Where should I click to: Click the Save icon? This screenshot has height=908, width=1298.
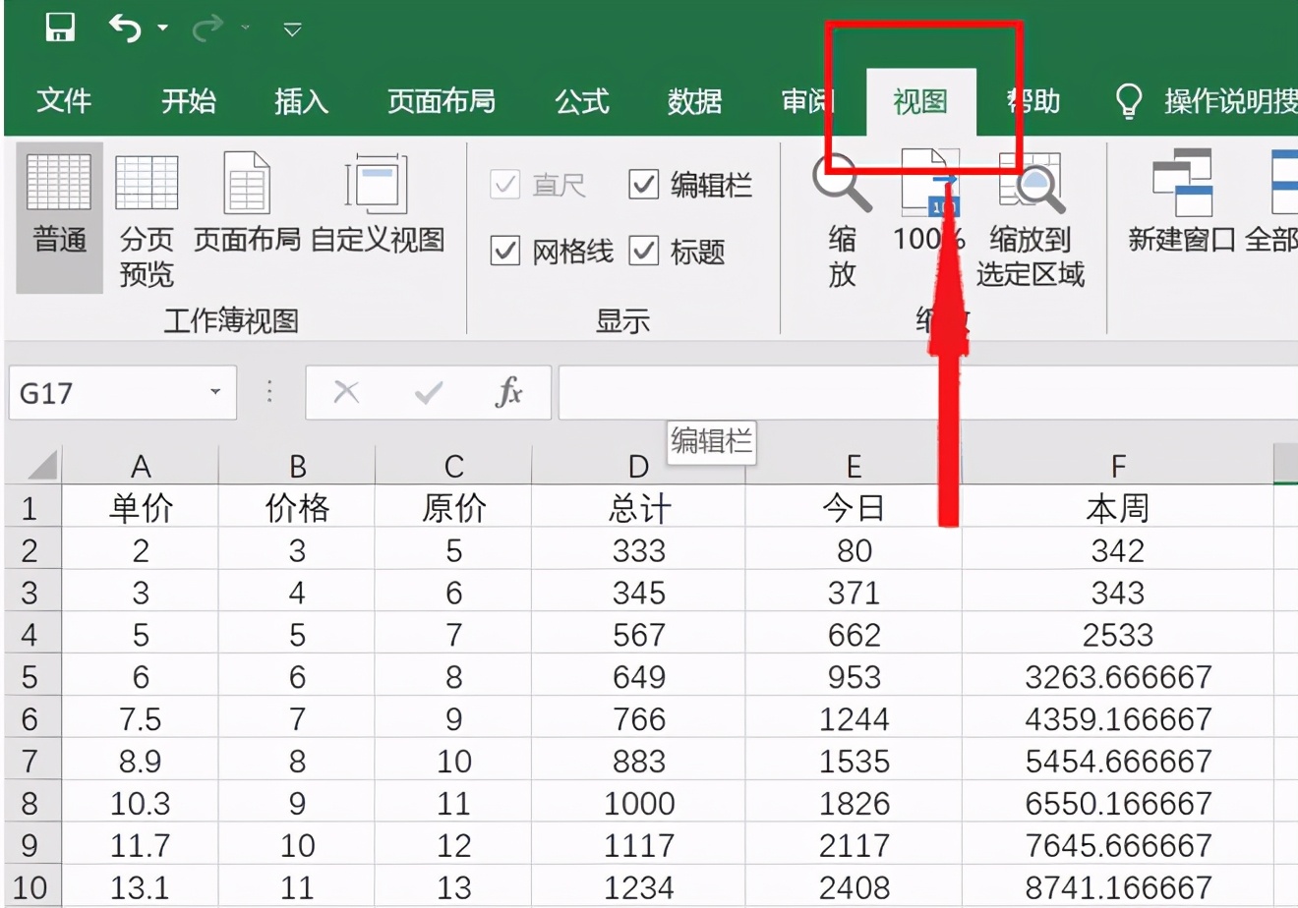point(59,28)
